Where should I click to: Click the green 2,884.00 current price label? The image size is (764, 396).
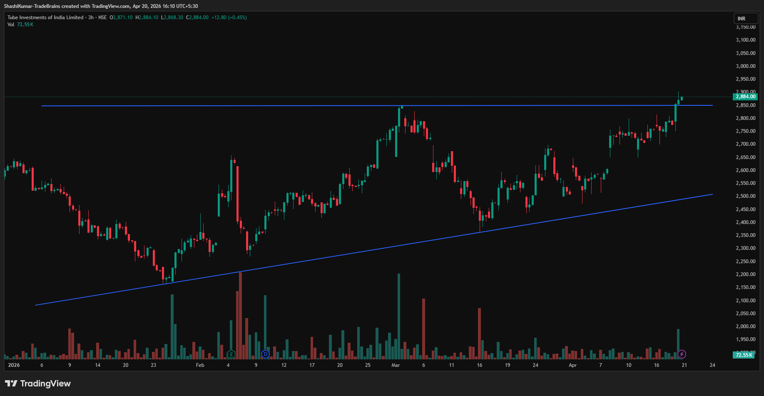coord(745,97)
